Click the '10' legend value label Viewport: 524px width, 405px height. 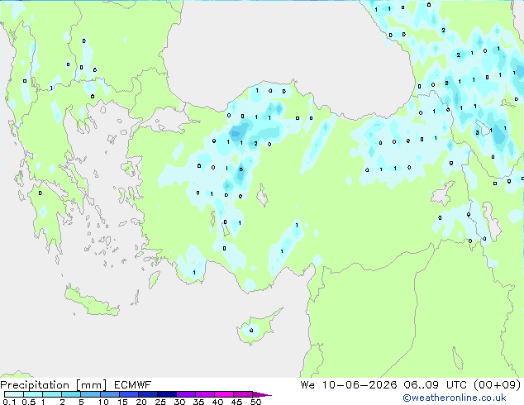[103, 402]
